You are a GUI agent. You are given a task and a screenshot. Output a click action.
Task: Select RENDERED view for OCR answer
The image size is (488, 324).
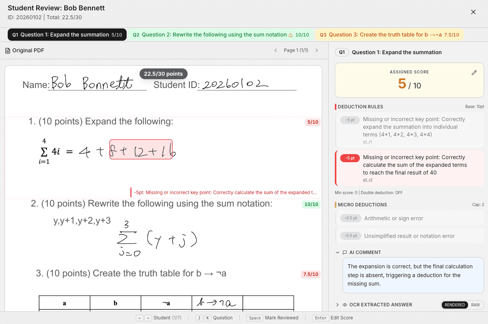[x=455, y=305]
